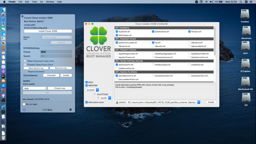Expand the boot1f32alt disclosure arrow
The width and height of the screenshot is (256, 144).
[x=94, y=94]
